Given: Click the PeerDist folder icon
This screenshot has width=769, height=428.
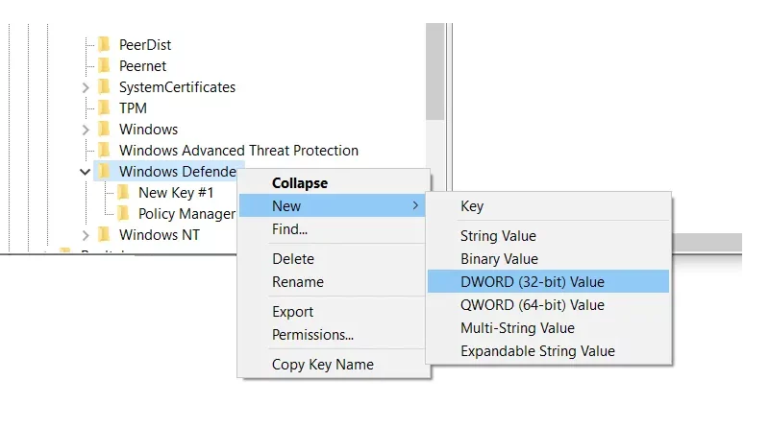Looking at the screenshot, I should (x=104, y=44).
